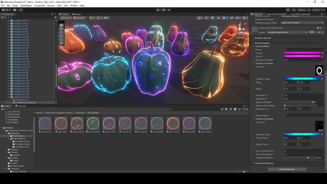Viewport: 327px width, 184px height.
Task: Open the Shader Graphs/Ghost shader dropdown
Action: pyautogui.click(x=287, y=32)
